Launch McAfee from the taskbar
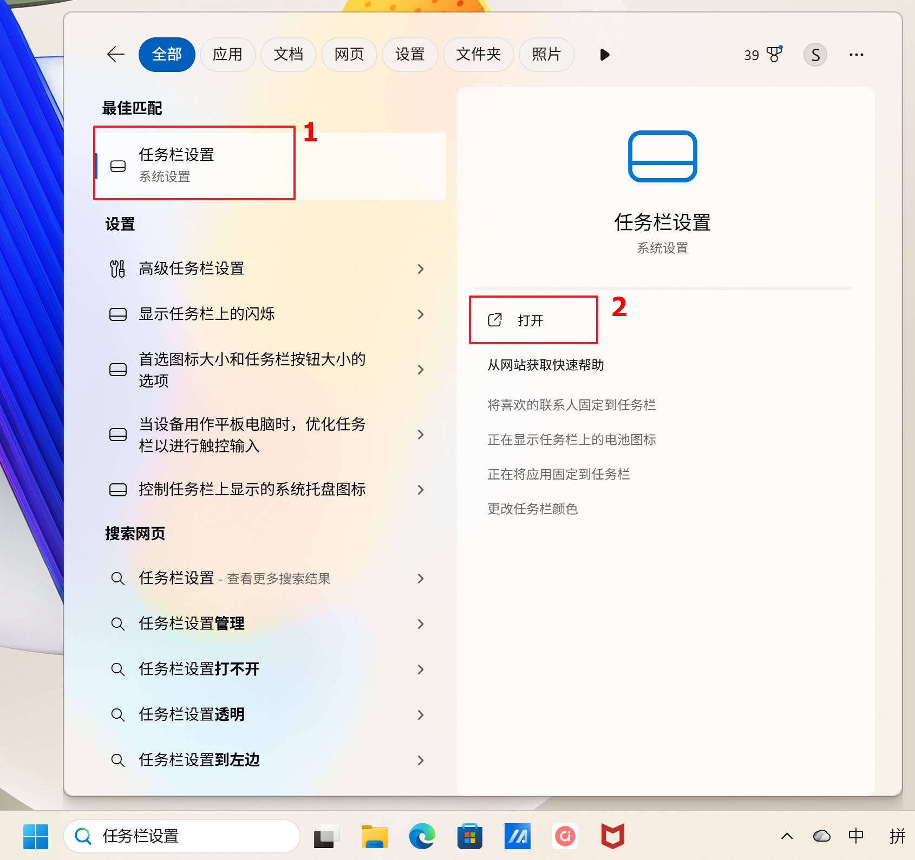The width and height of the screenshot is (915, 860). tap(612, 836)
